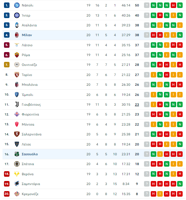Open the Γιουβέντους team name link
This screenshot has height=200, width=186.
coord(31,104)
